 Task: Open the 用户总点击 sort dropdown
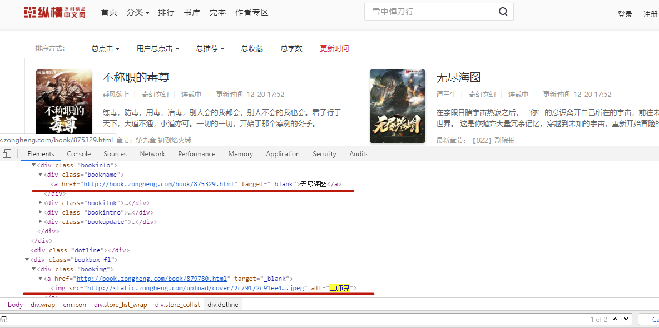coord(157,49)
